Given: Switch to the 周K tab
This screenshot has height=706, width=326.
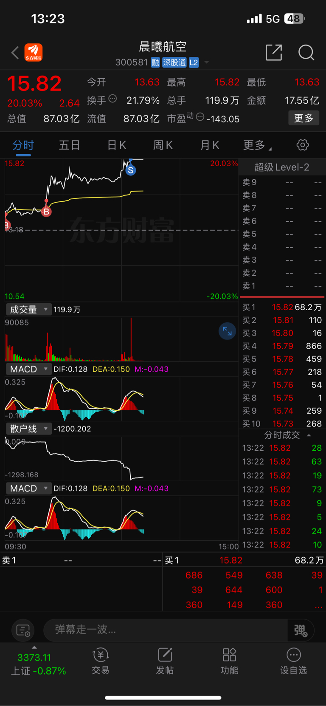Looking at the screenshot, I should click(x=163, y=145).
